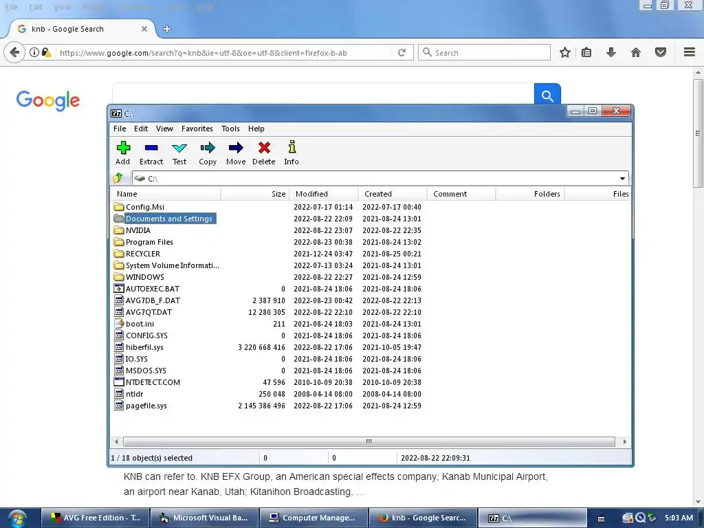Go up one folder level in 7-Zip
Image resolution: width=704 pixels, height=528 pixels.
point(118,178)
